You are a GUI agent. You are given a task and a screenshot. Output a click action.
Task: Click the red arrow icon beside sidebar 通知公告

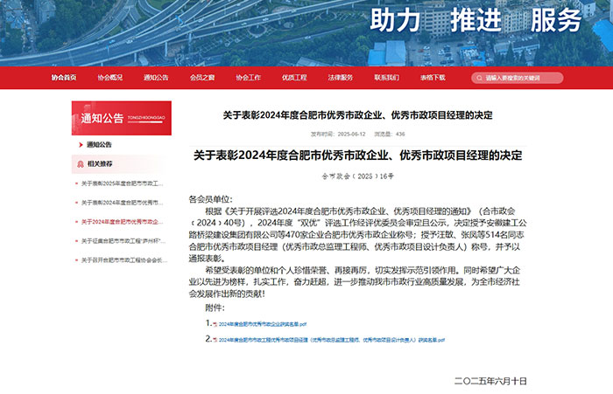pos(81,145)
